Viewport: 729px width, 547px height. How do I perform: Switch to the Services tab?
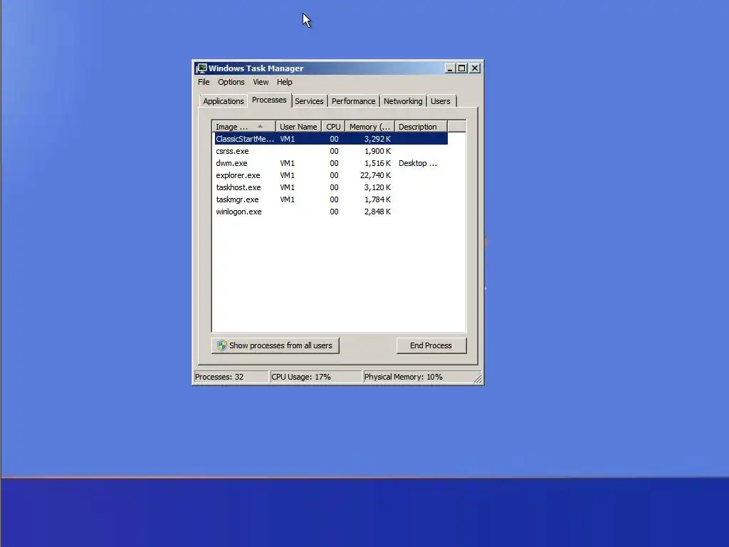click(x=309, y=101)
